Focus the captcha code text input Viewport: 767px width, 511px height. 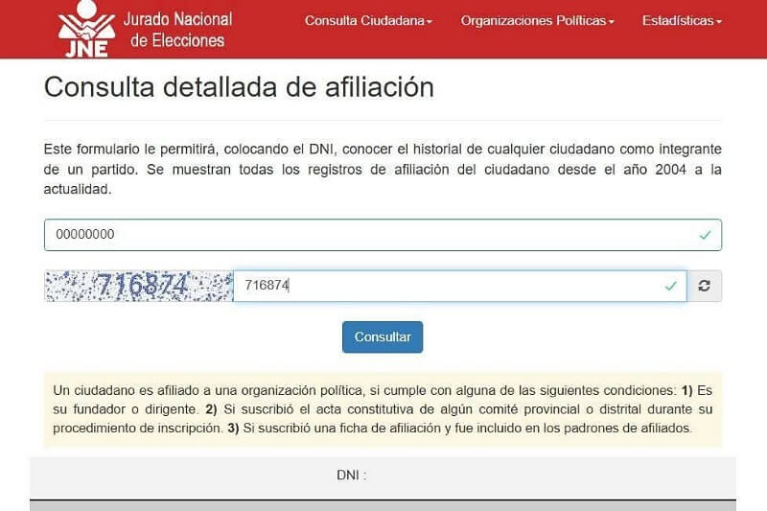coord(451,286)
